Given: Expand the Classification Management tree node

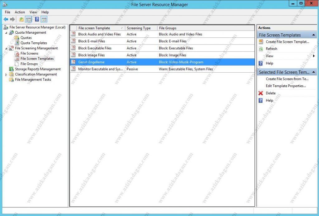Looking at the screenshot, I should click(6, 74).
